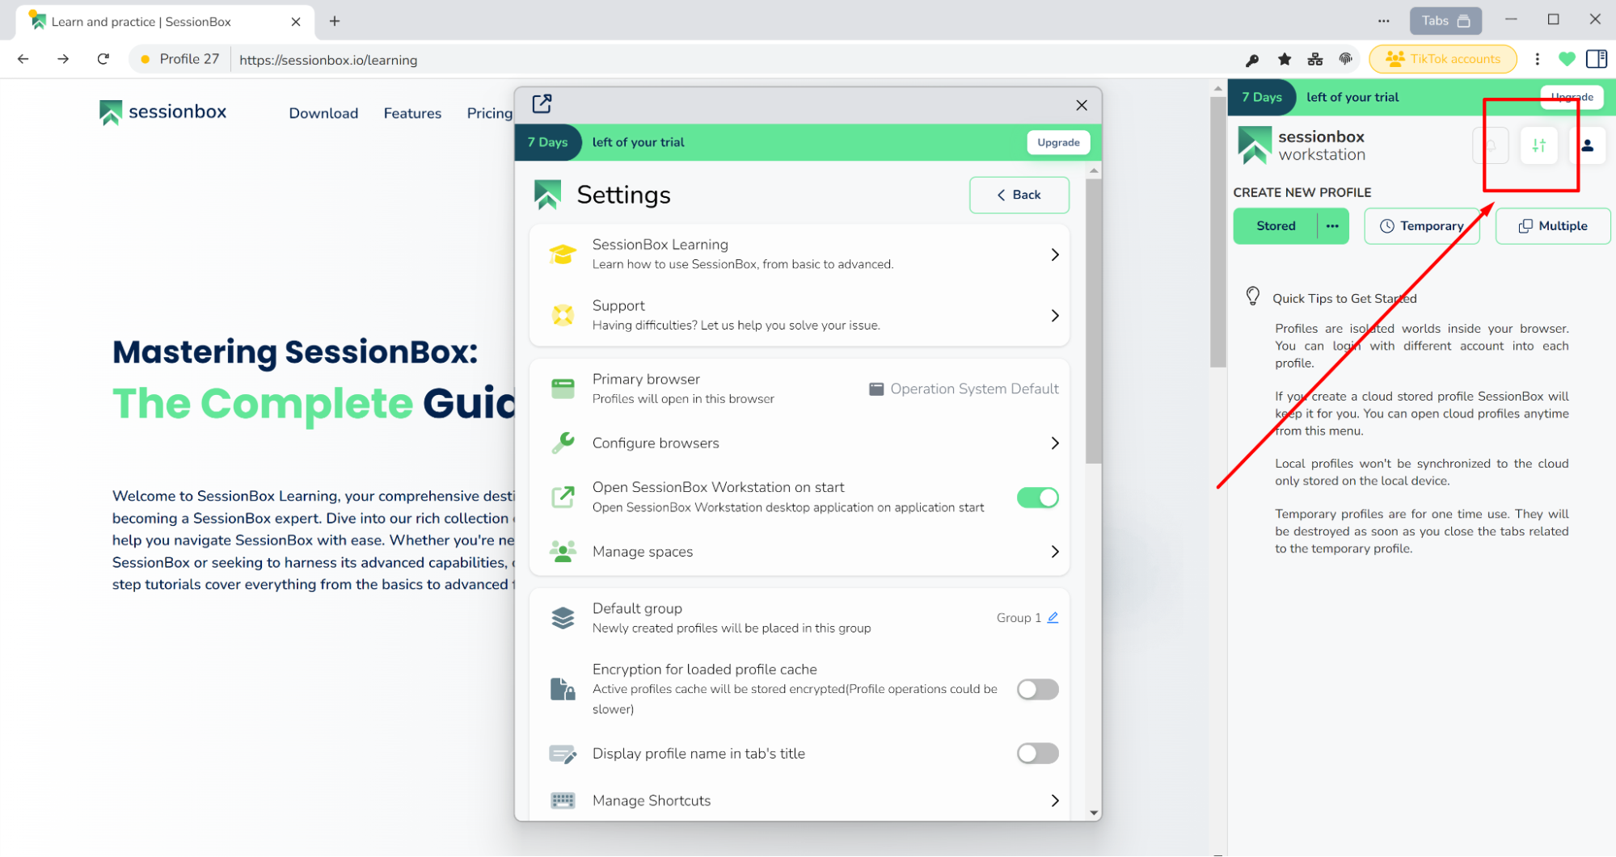Expand the Support entry chevron

(x=1054, y=315)
